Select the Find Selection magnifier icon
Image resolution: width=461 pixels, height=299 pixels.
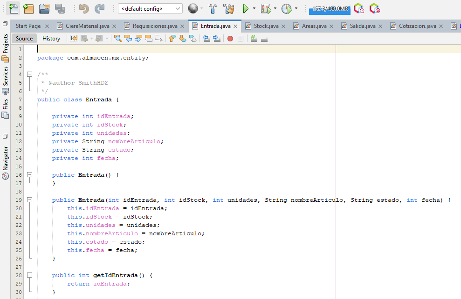coord(117,39)
